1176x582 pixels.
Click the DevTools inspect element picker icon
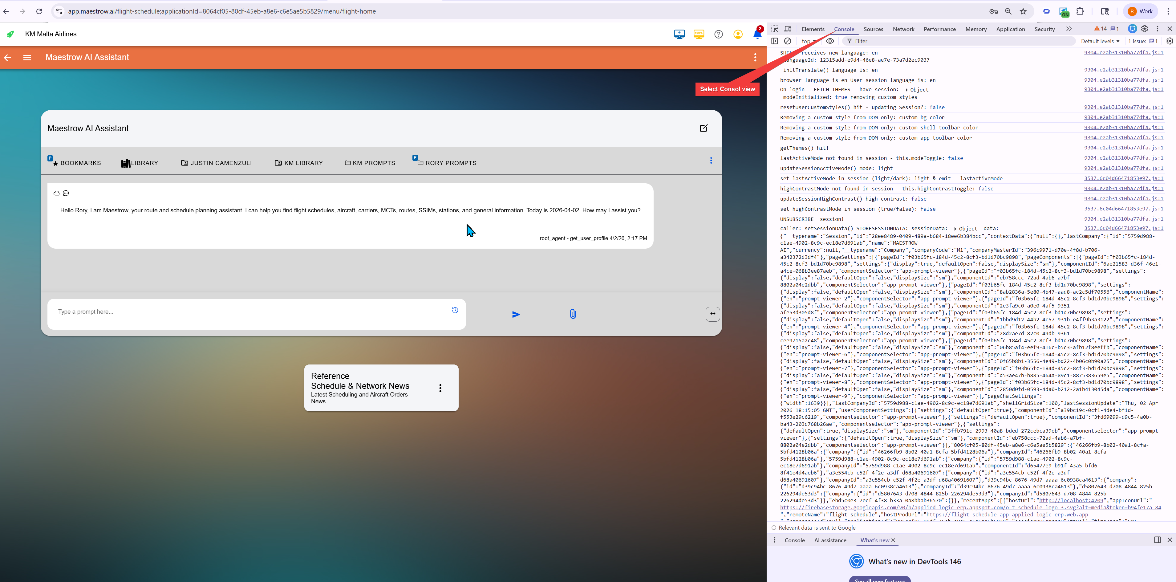775,29
